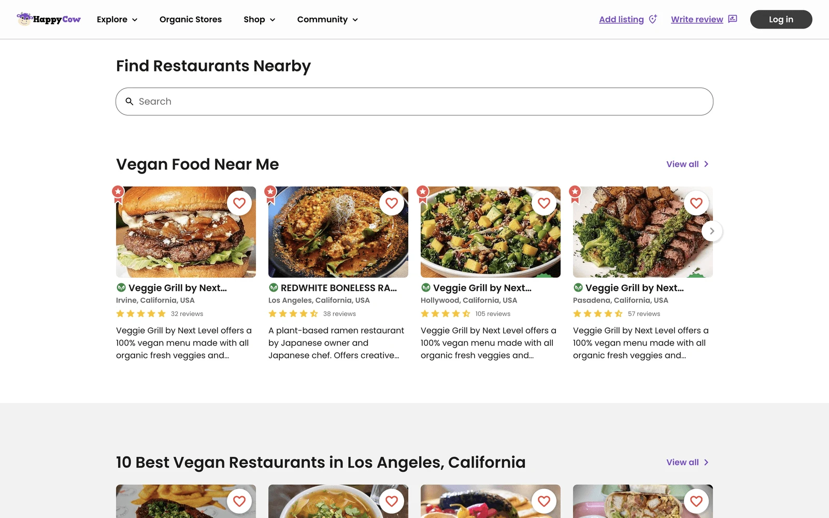
Task: Click '105 reviews' text
Action: [x=493, y=314]
